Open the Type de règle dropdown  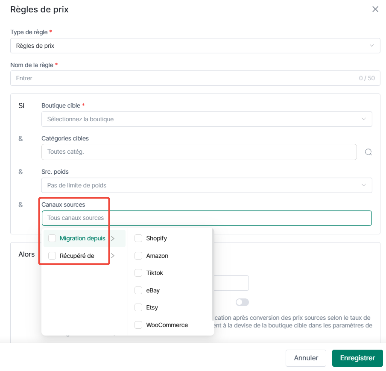click(195, 46)
